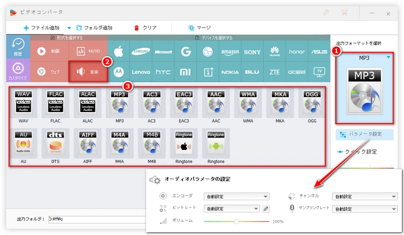Switch to the 動画 video category tab
The image size is (404, 235).
50,51
